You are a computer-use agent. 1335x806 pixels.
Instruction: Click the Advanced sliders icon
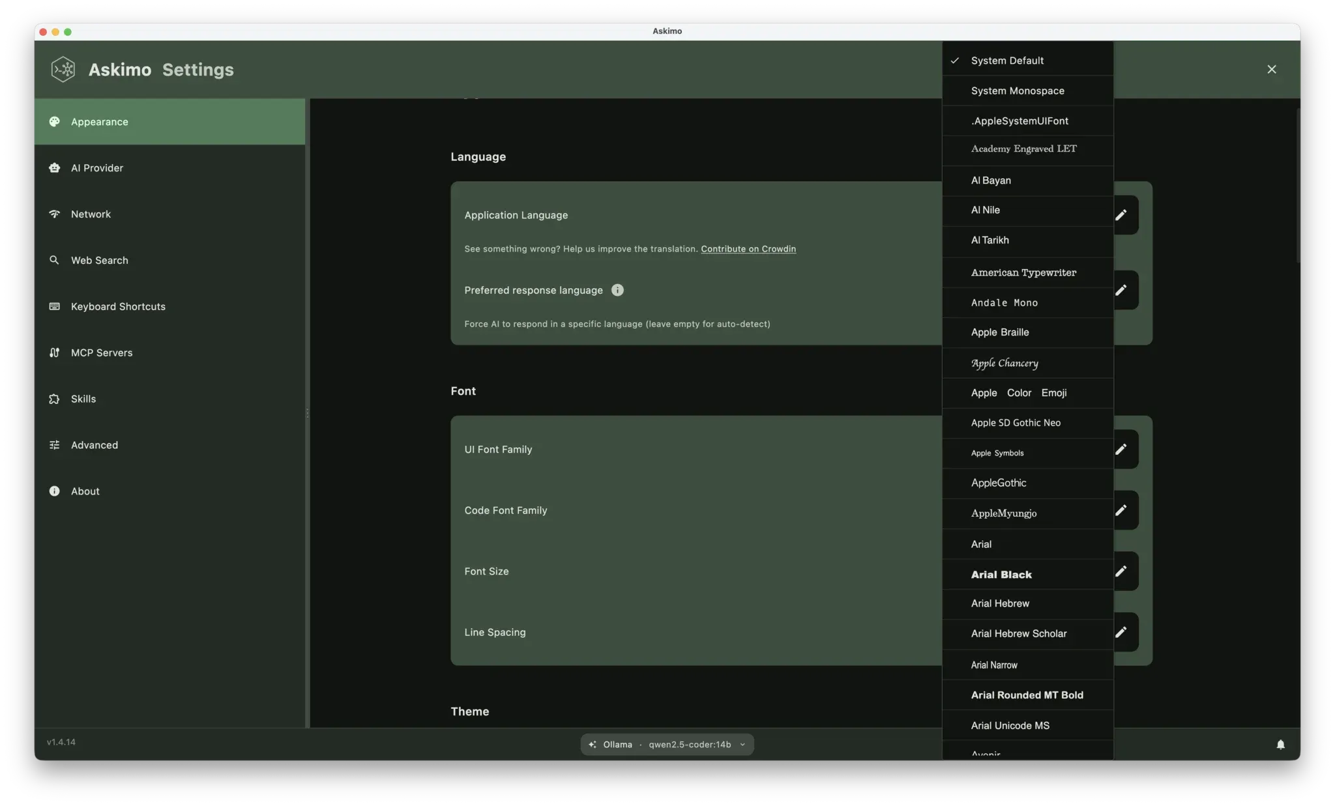[x=55, y=446]
